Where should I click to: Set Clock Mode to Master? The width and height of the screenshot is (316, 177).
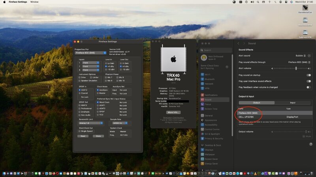pos(98,93)
